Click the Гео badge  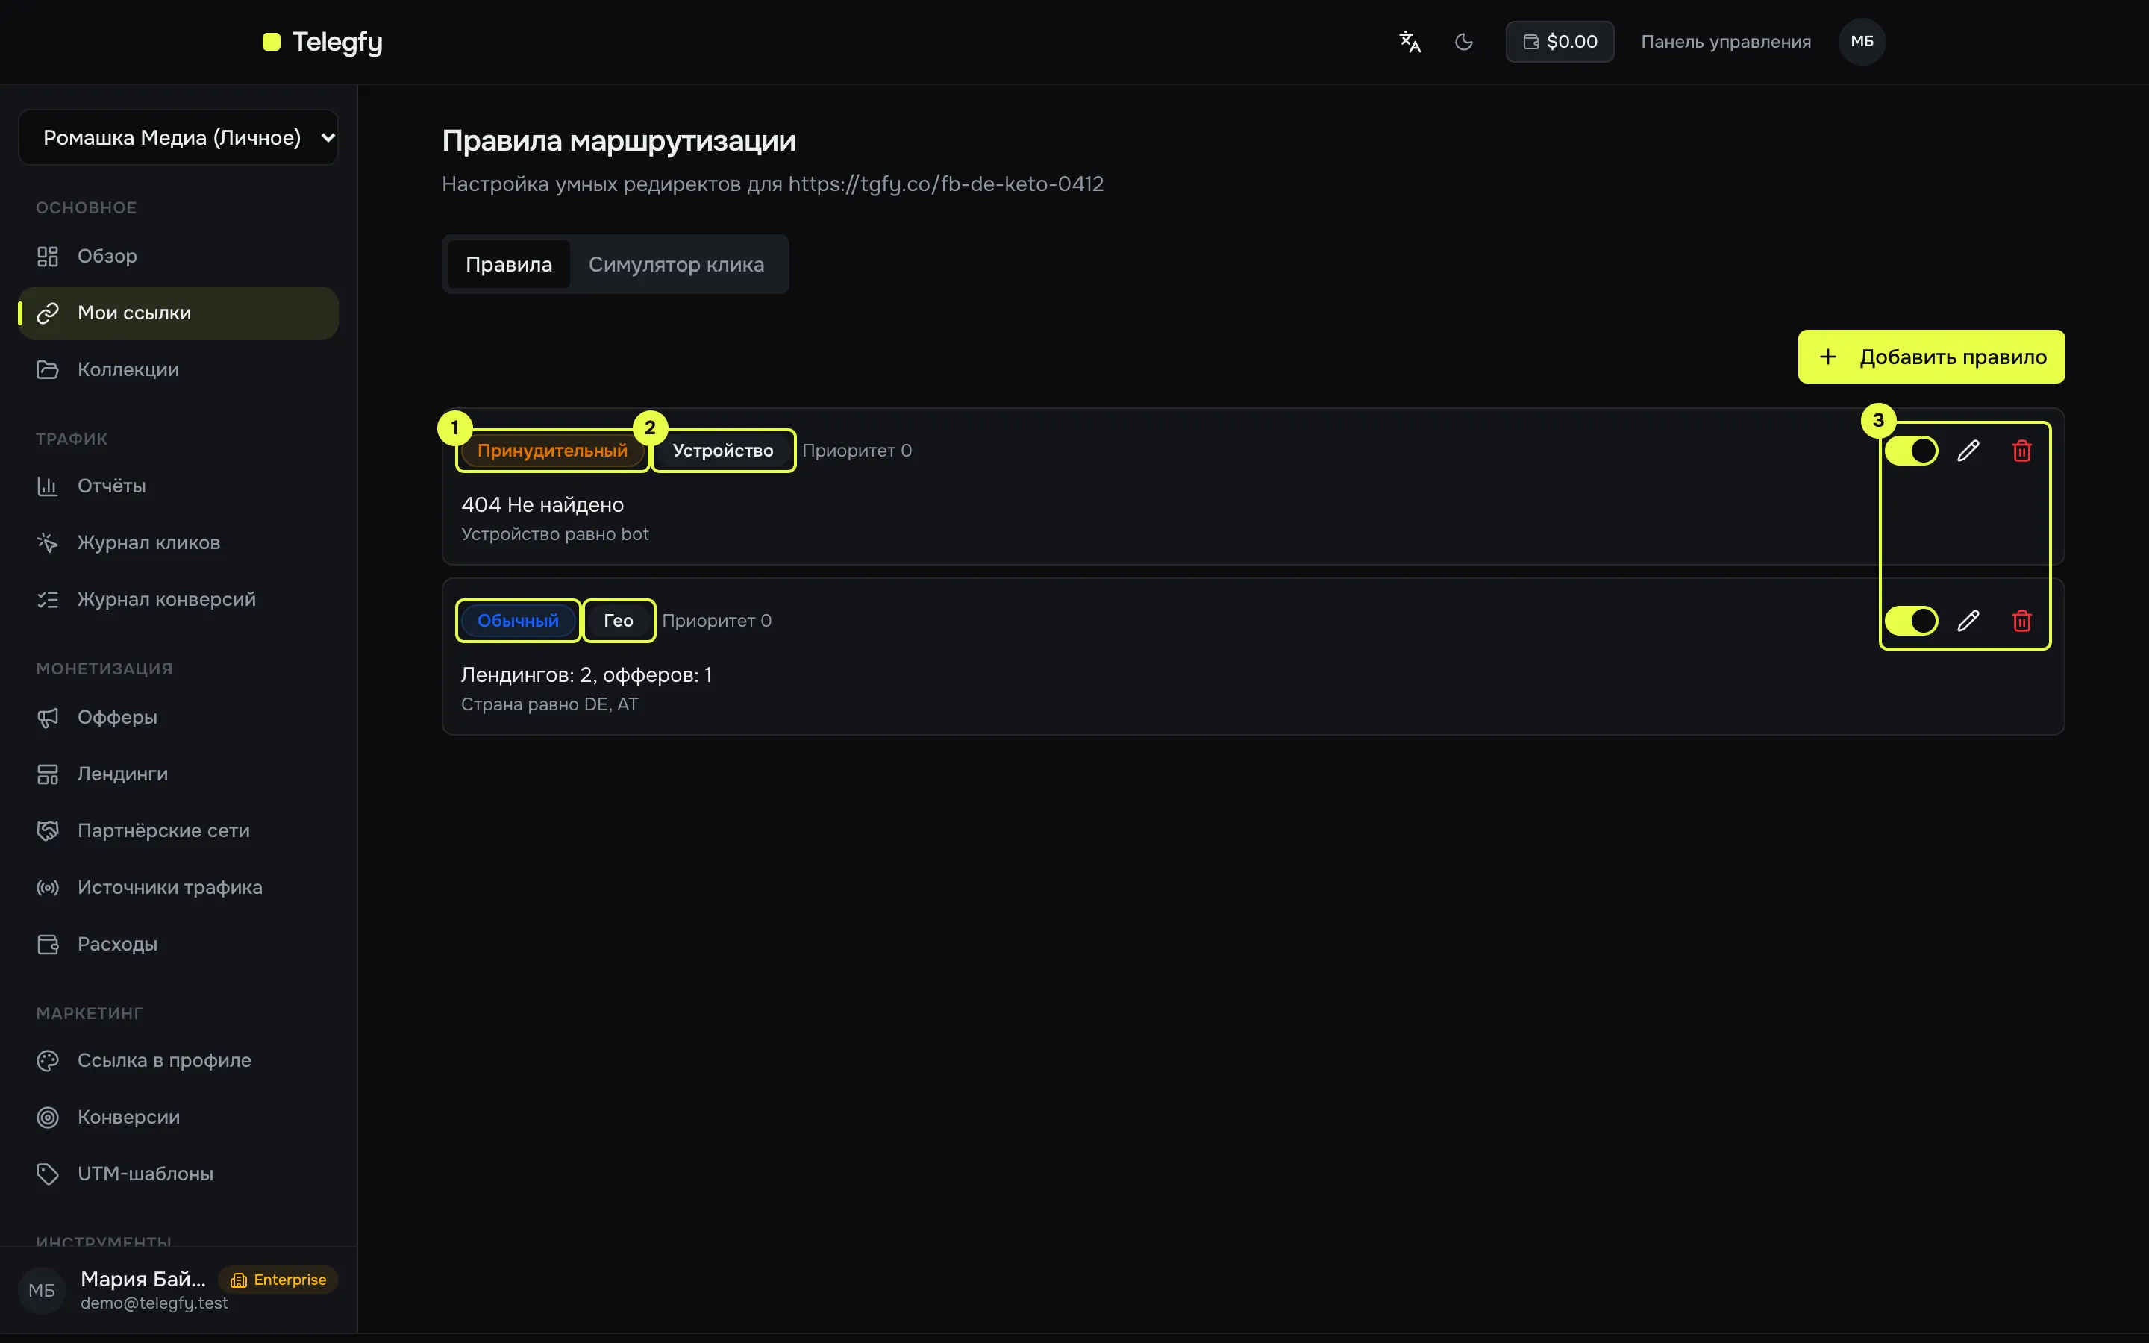pyautogui.click(x=618, y=621)
